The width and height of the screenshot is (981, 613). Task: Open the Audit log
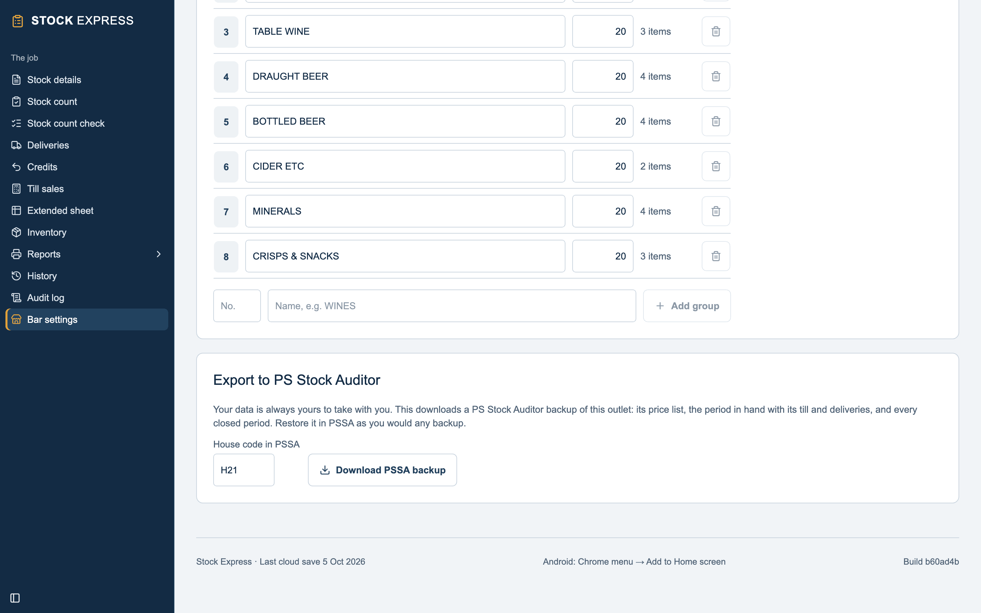87,298
